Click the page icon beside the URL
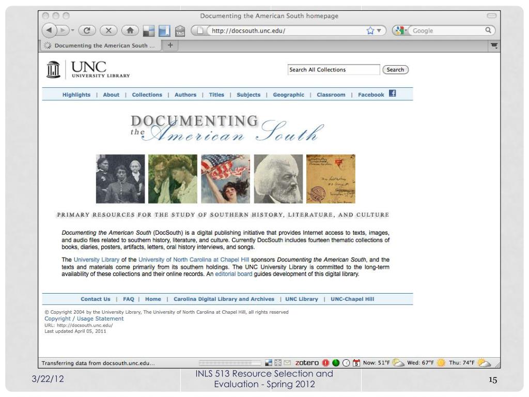This screenshot has width=529, height=397. (x=200, y=30)
